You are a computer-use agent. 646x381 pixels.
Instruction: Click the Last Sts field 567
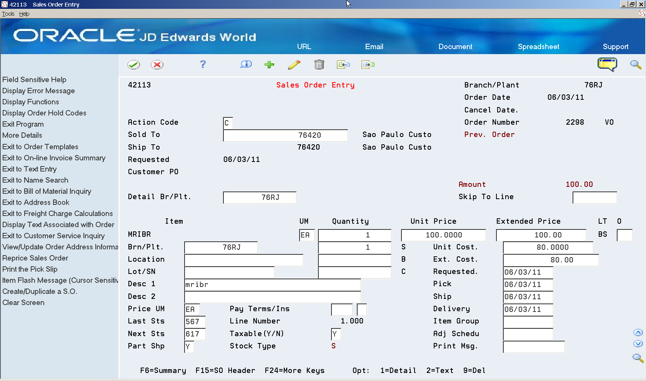pyautogui.click(x=195, y=322)
